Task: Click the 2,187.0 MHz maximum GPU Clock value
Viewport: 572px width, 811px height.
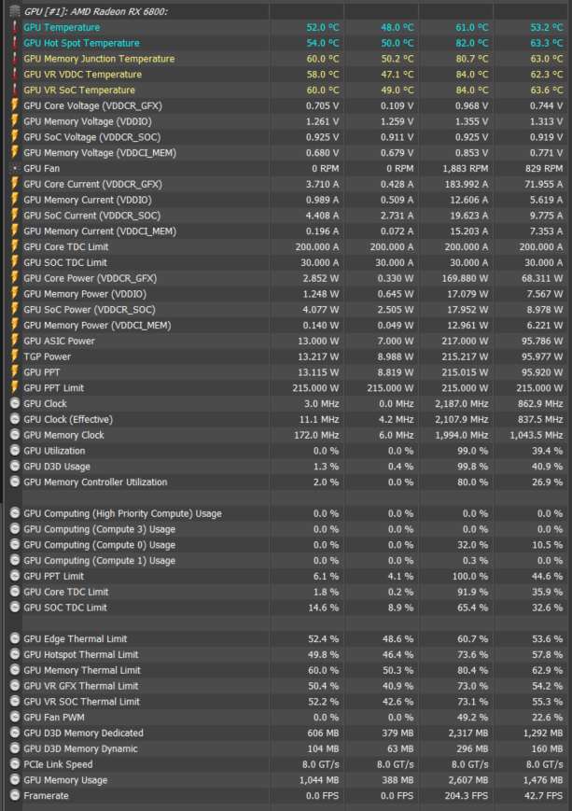Action: click(x=462, y=403)
